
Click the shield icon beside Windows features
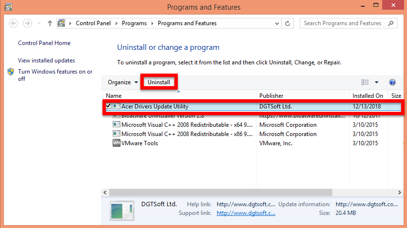coord(11,72)
